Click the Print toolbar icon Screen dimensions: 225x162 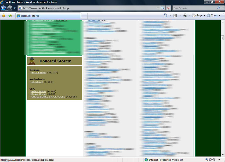click(x=185, y=15)
